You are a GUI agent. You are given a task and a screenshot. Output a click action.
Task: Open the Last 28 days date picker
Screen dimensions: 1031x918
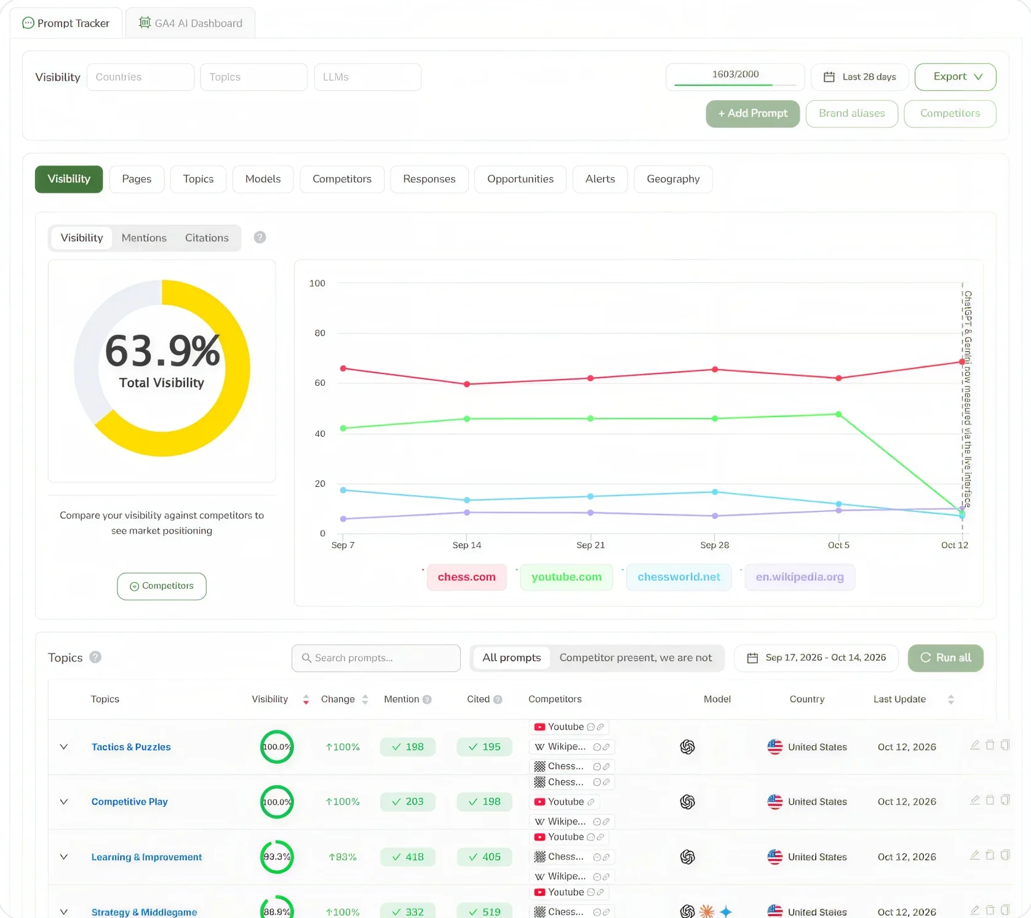tap(859, 77)
